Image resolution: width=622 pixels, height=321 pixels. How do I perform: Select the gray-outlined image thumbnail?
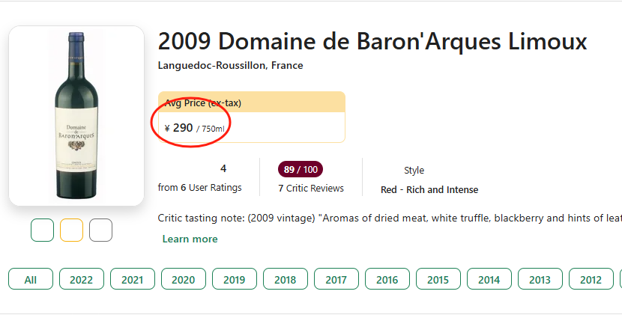point(100,230)
